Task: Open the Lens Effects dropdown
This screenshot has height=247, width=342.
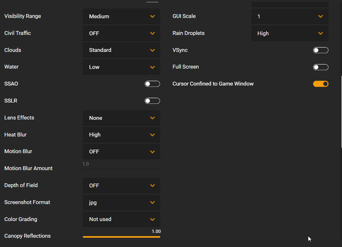Action: pyautogui.click(x=121, y=118)
